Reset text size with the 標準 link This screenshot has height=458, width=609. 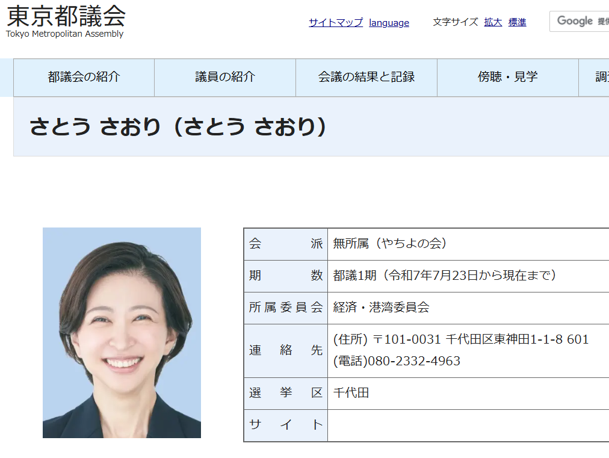[517, 22]
